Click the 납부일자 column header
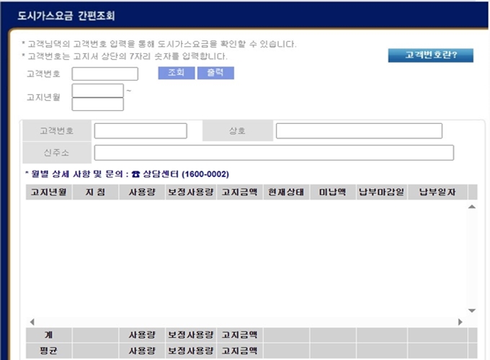This screenshot has height=360, width=490. (x=437, y=192)
